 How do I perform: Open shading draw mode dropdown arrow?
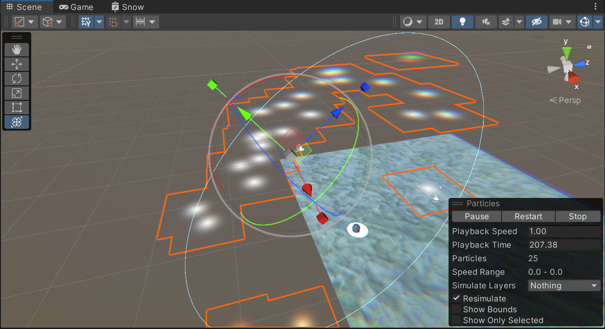pos(420,22)
